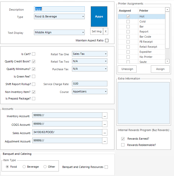
Task: Select the Food item type radio
Action: coord(7,167)
